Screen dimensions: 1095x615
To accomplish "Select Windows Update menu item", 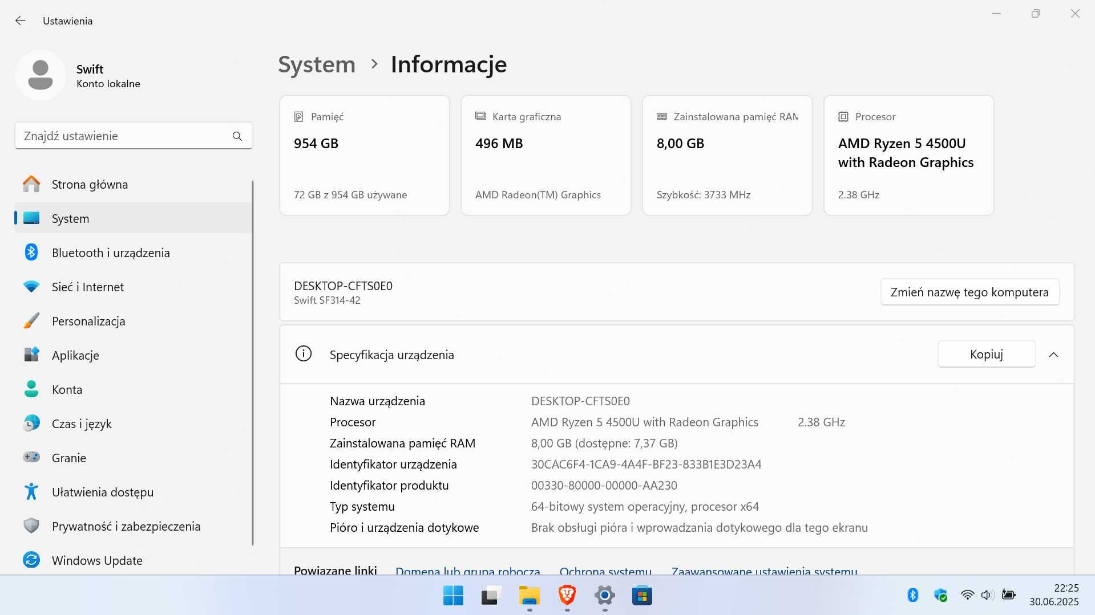I will click(133, 560).
